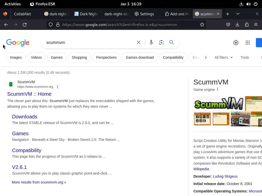This screenshot has width=262, height=196.
Task: Open the game grid launcher thumbnail
Action: [202, 119]
